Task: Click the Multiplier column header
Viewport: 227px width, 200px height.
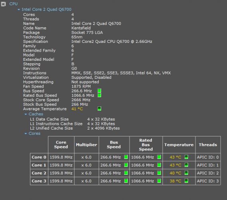Action: [x=87, y=144]
